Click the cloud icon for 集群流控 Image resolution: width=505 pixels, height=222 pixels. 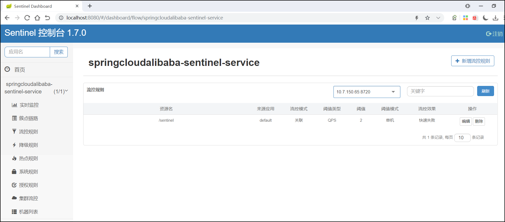[14, 198]
